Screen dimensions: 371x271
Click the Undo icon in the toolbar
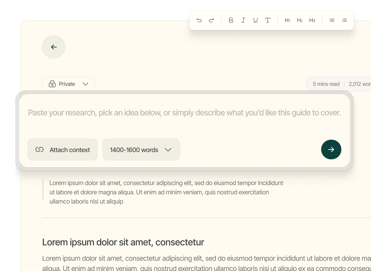click(199, 20)
